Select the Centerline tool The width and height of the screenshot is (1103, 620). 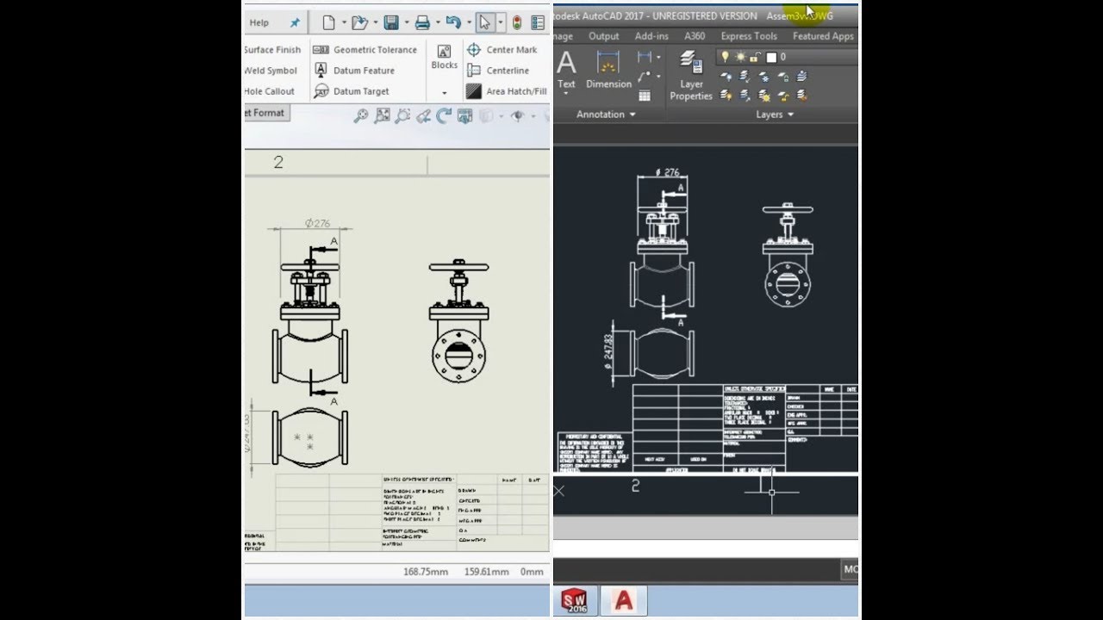point(497,71)
